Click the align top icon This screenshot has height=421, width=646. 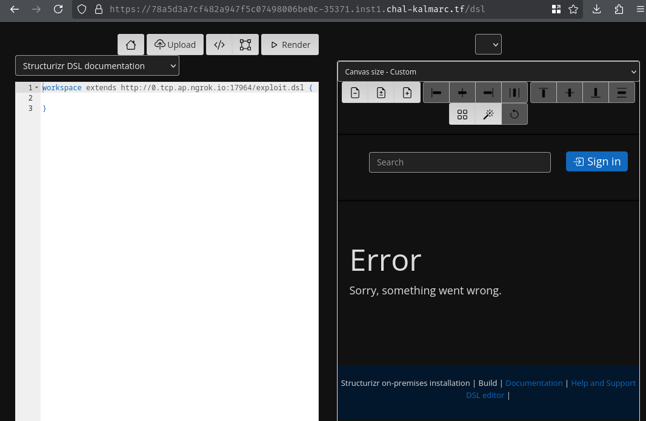pos(544,93)
